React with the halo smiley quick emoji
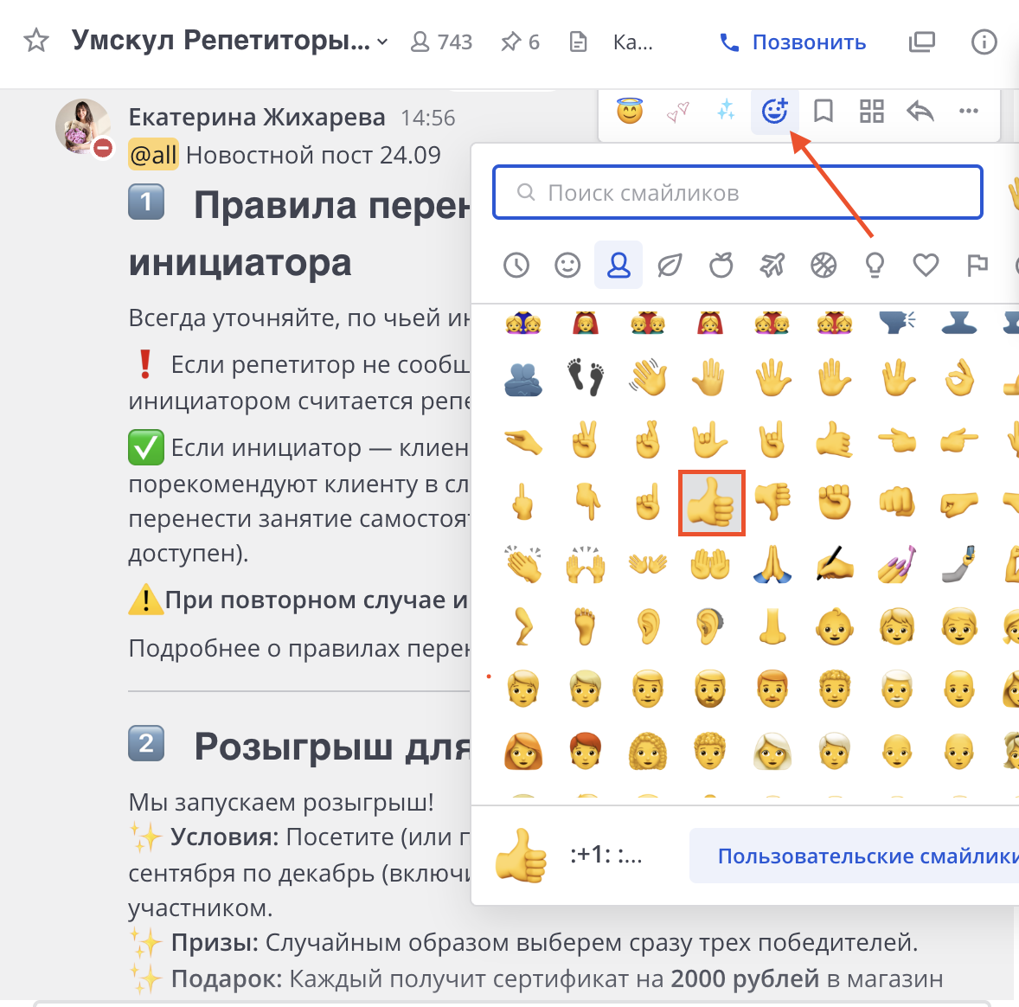 click(629, 111)
